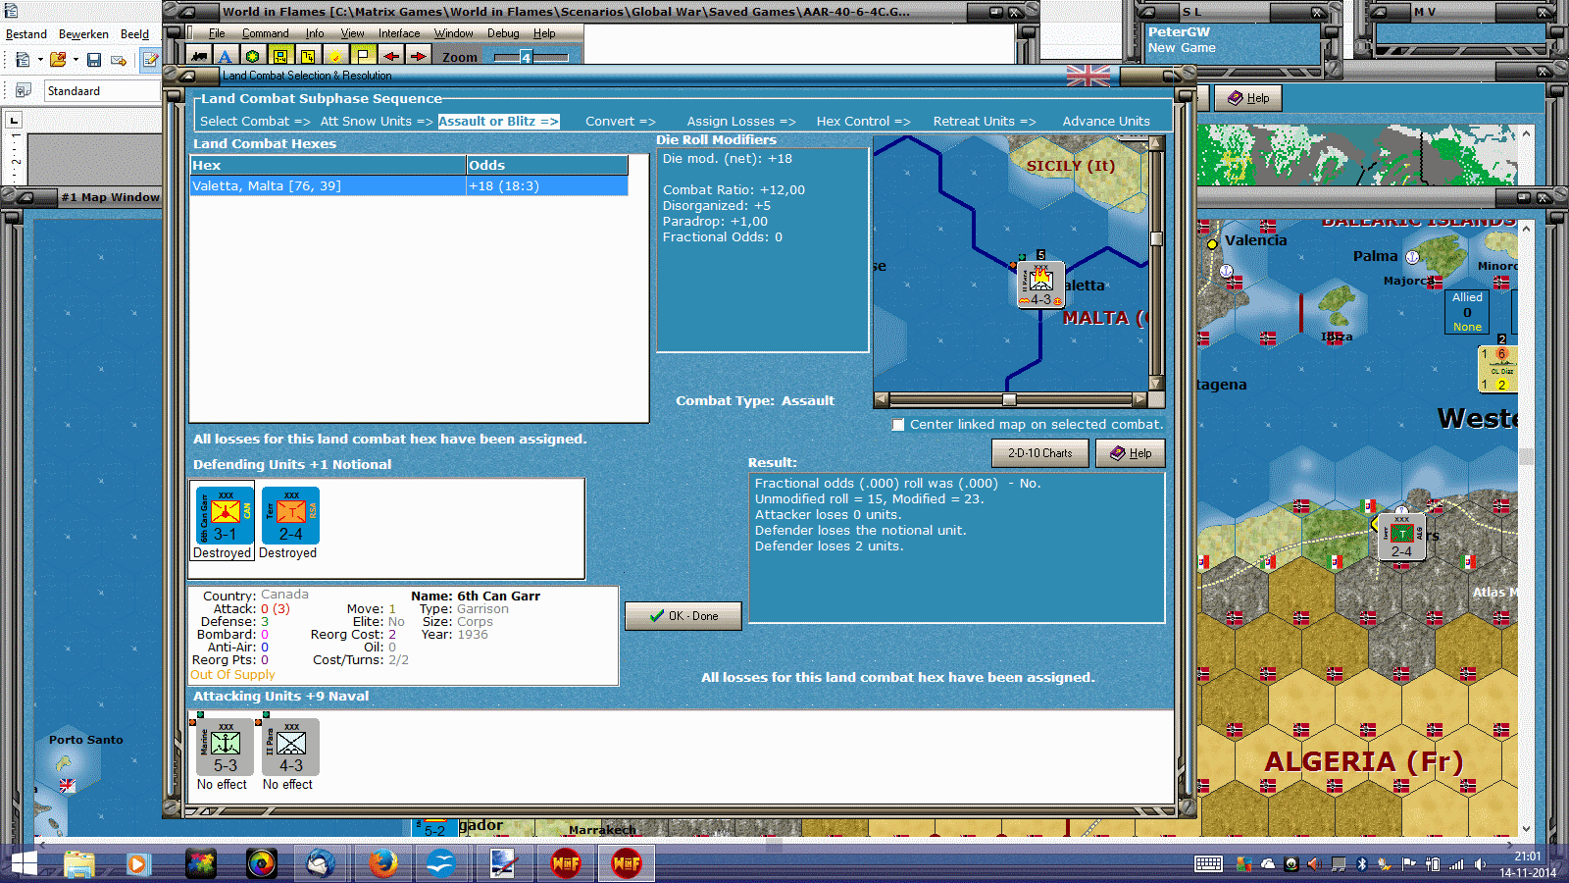This screenshot has height=883, width=1569.
Task: Open the Info menu
Action: (x=314, y=33)
